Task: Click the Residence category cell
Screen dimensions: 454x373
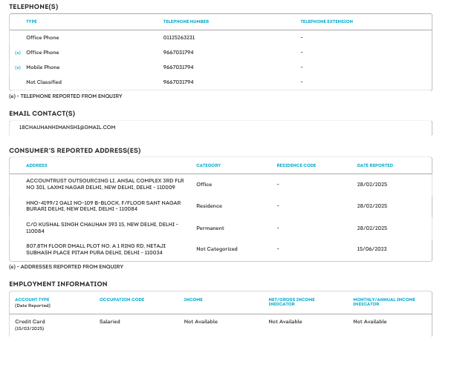Action: pyautogui.click(x=209, y=206)
